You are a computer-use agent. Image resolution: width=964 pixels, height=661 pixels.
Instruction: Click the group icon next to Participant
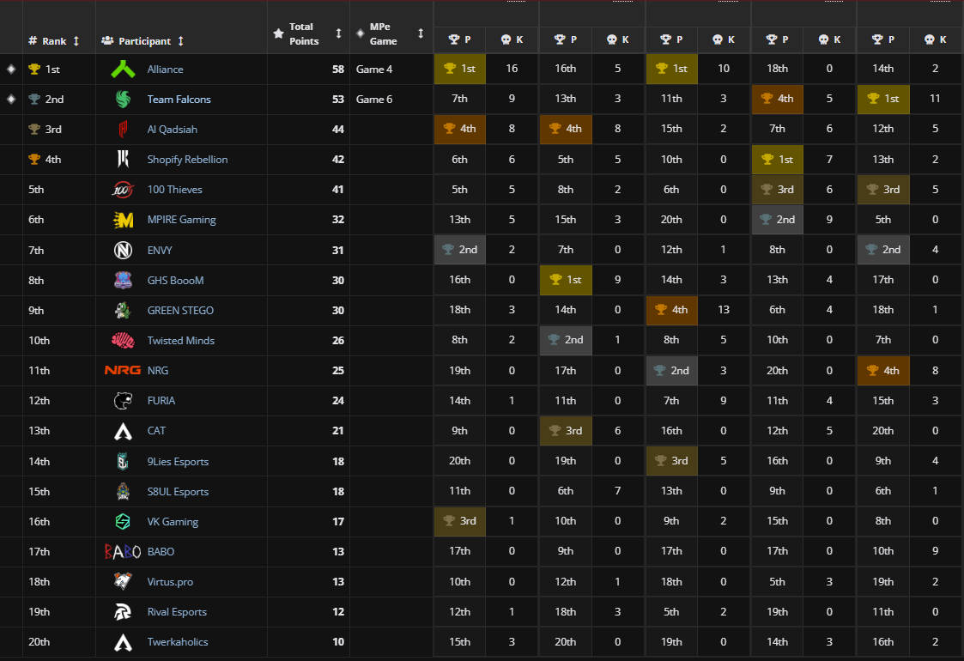107,40
